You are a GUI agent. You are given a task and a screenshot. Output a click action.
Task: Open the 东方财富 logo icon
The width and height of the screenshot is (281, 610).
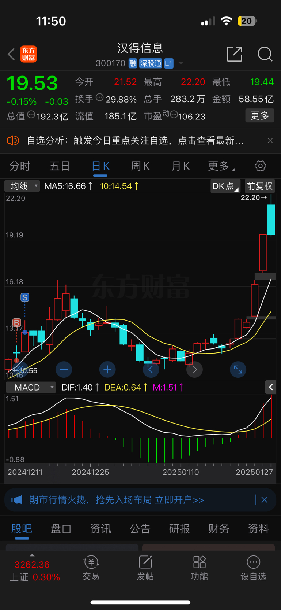pyautogui.click(x=29, y=54)
